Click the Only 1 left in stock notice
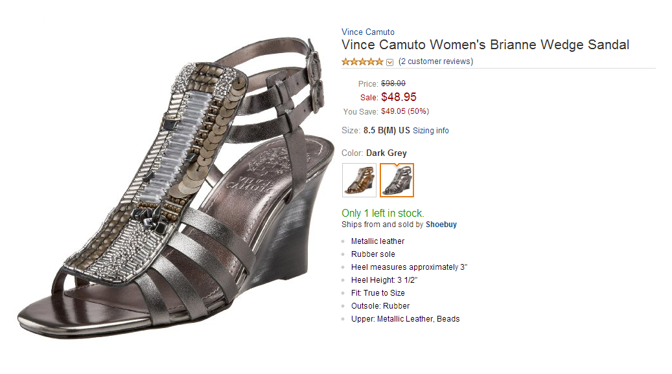 [x=383, y=213]
